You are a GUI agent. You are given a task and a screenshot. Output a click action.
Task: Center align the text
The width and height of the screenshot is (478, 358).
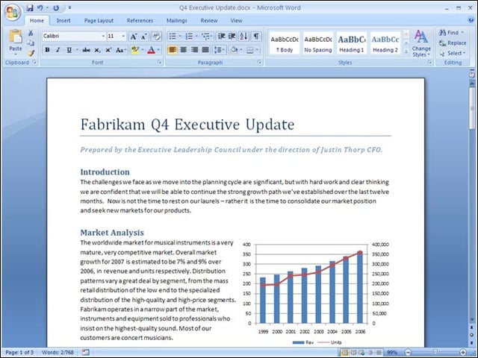183,50
